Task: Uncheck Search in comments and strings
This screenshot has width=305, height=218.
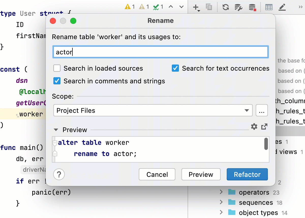Action: (57, 81)
